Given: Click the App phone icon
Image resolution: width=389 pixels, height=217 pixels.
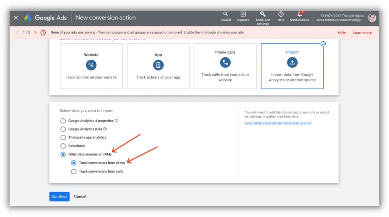Looking at the screenshot, I should (x=158, y=65).
